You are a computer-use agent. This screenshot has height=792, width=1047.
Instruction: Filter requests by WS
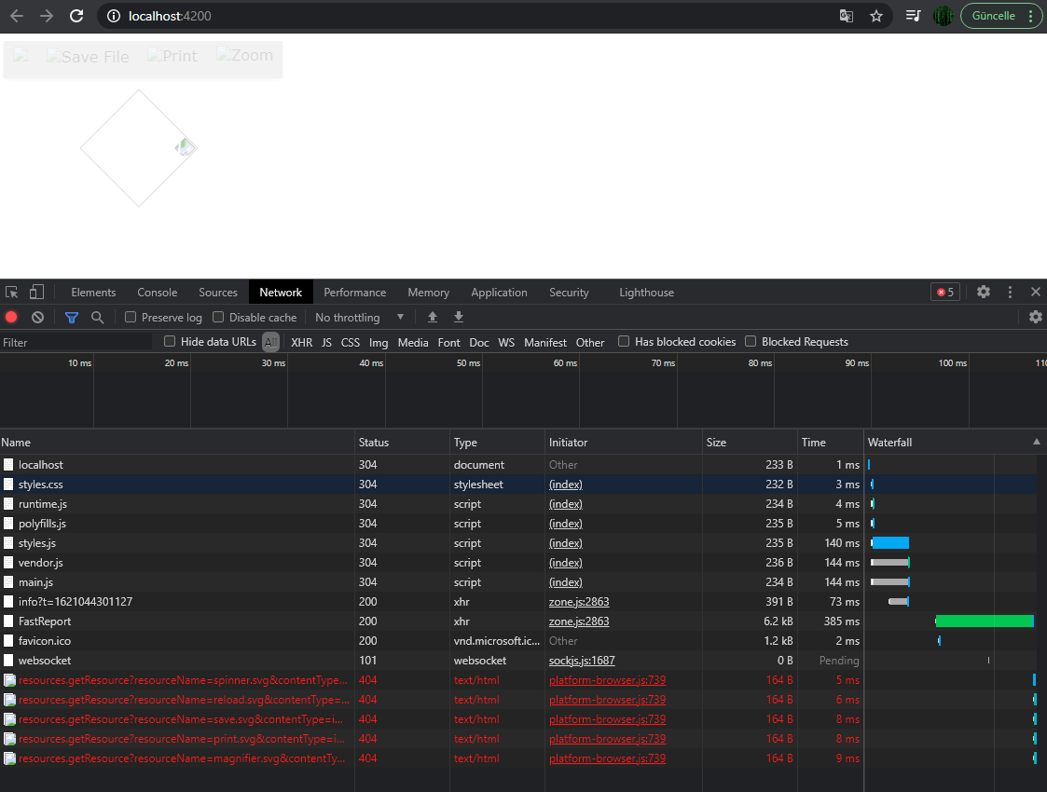(x=506, y=342)
